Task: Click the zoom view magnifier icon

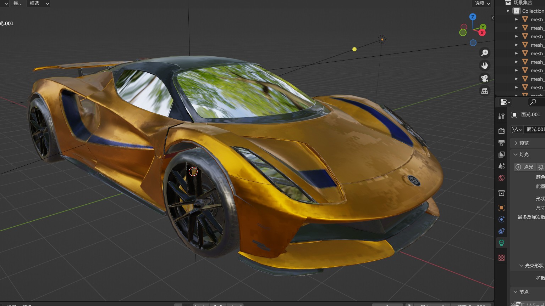Action: (484, 53)
